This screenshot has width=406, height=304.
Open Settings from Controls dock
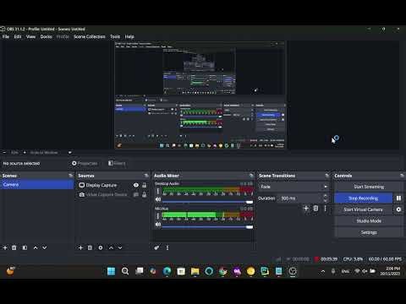tap(369, 232)
